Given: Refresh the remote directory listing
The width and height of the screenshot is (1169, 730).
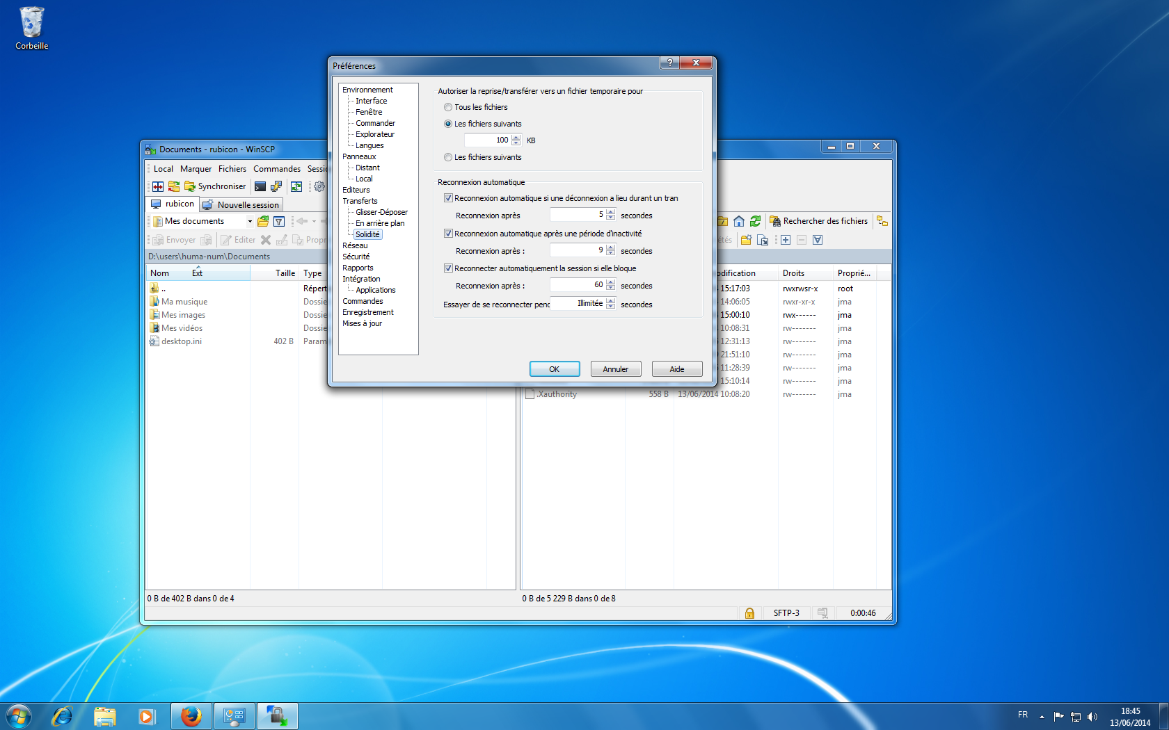Looking at the screenshot, I should point(755,221).
